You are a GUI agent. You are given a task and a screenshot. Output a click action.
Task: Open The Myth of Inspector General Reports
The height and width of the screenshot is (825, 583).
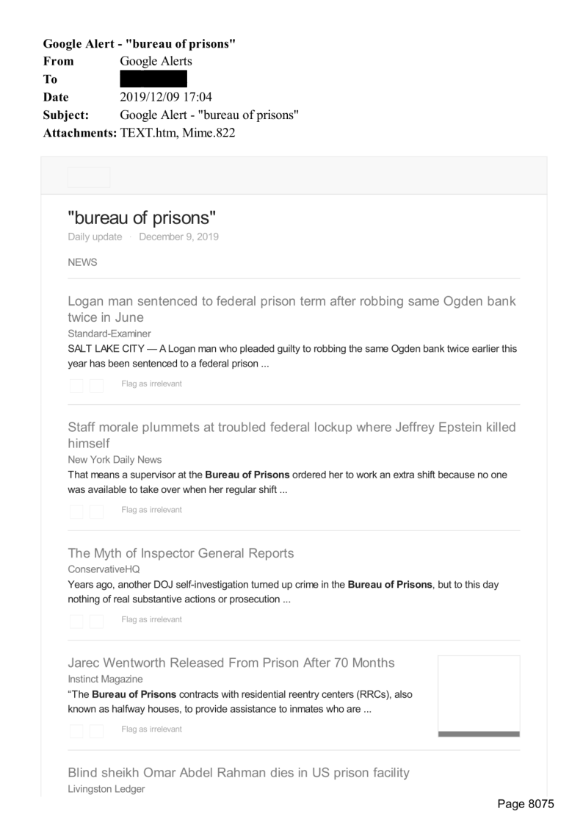coord(181,553)
